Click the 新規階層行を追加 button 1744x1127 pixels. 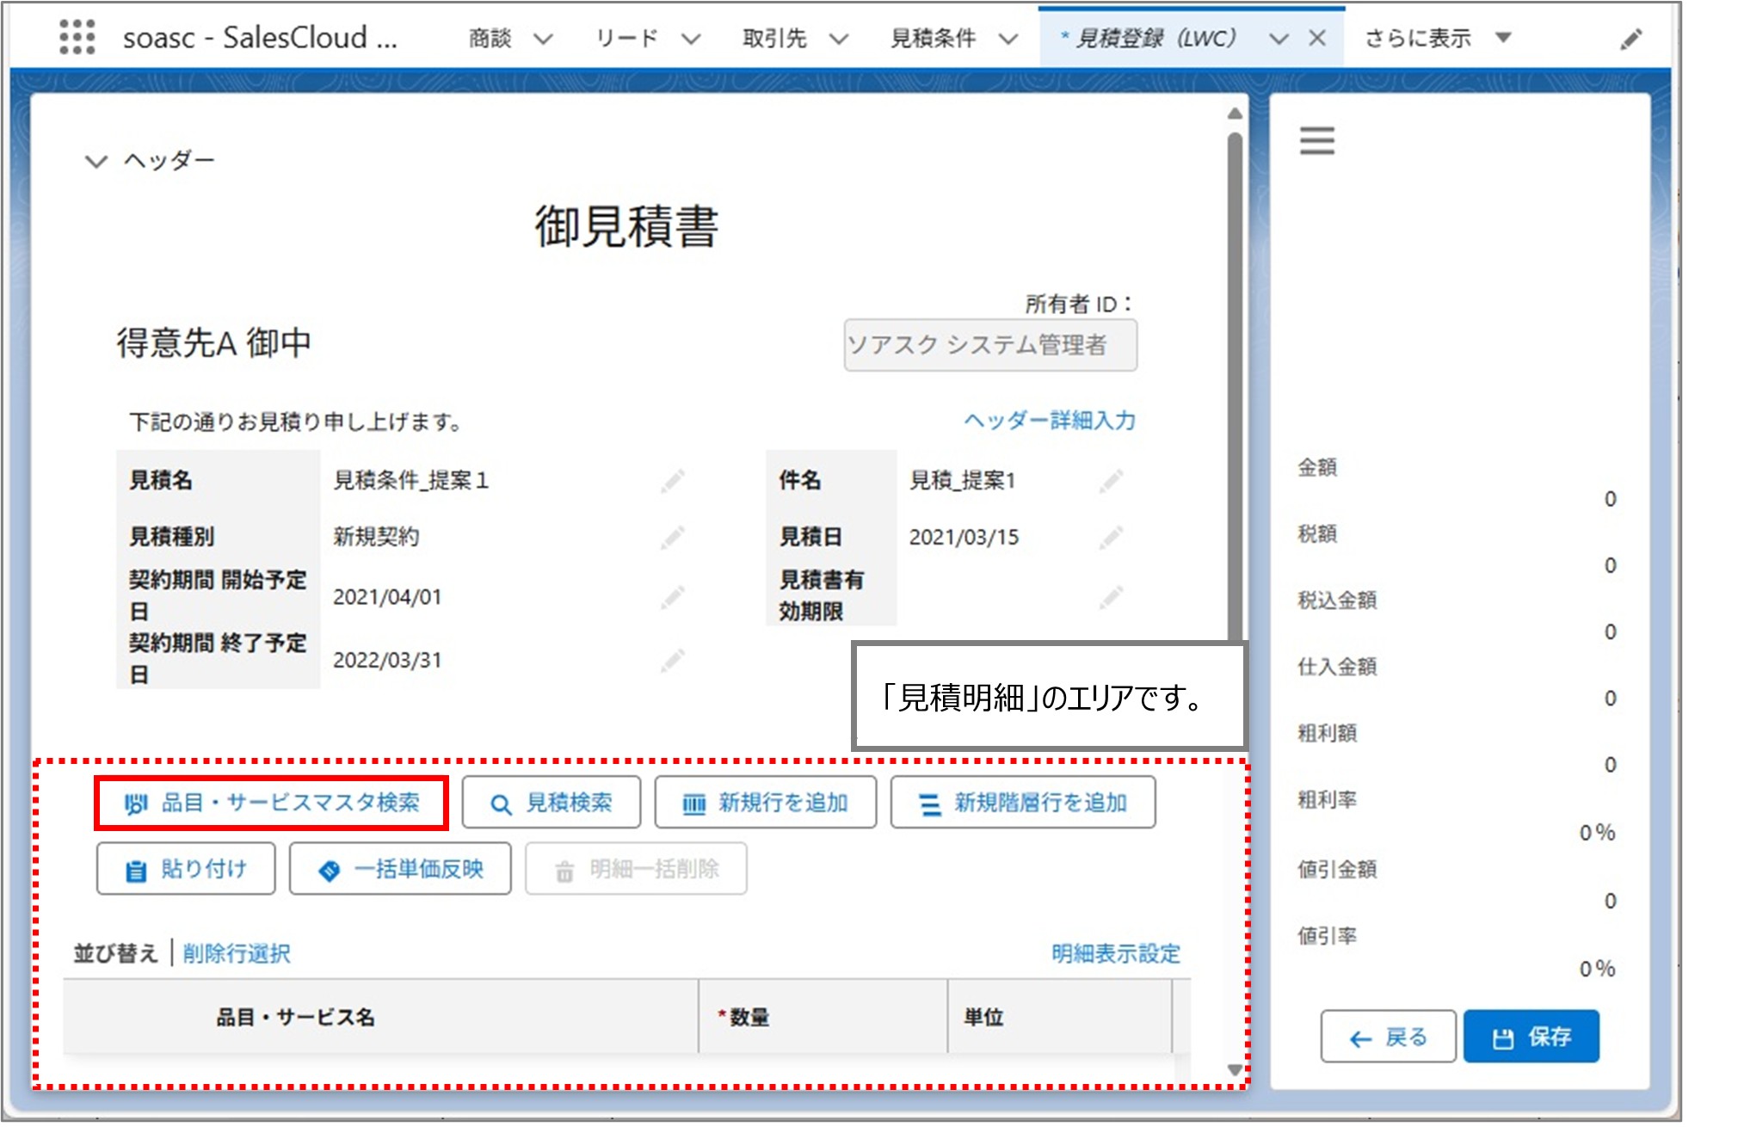tap(1023, 803)
